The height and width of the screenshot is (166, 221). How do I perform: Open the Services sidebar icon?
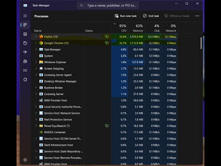click(25, 80)
